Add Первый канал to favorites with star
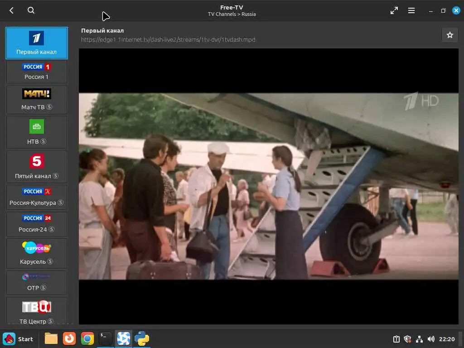The image size is (464, 348). tap(450, 35)
